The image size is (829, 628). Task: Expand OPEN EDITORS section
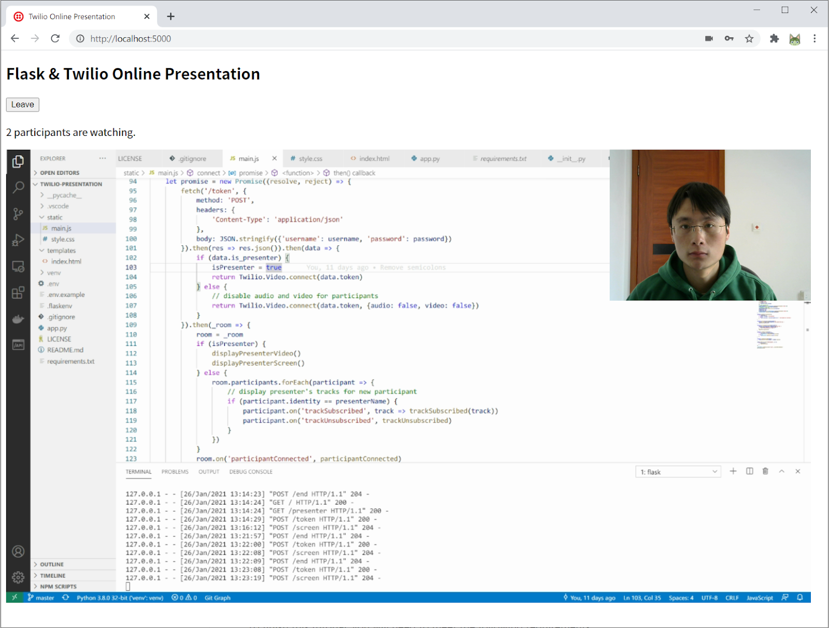point(73,173)
